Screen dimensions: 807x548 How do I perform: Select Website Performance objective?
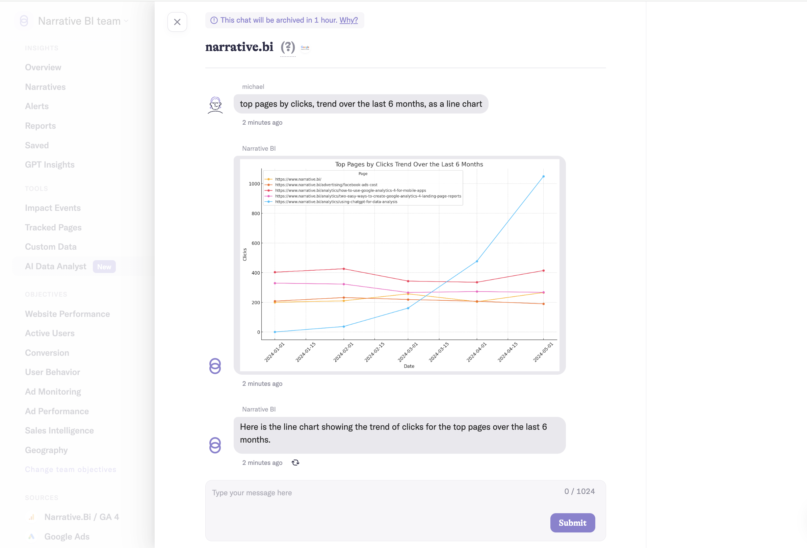click(68, 314)
